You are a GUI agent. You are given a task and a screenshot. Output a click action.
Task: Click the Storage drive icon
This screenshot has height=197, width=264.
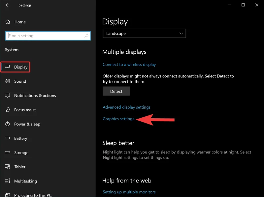pyautogui.click(x=7, y=152)
